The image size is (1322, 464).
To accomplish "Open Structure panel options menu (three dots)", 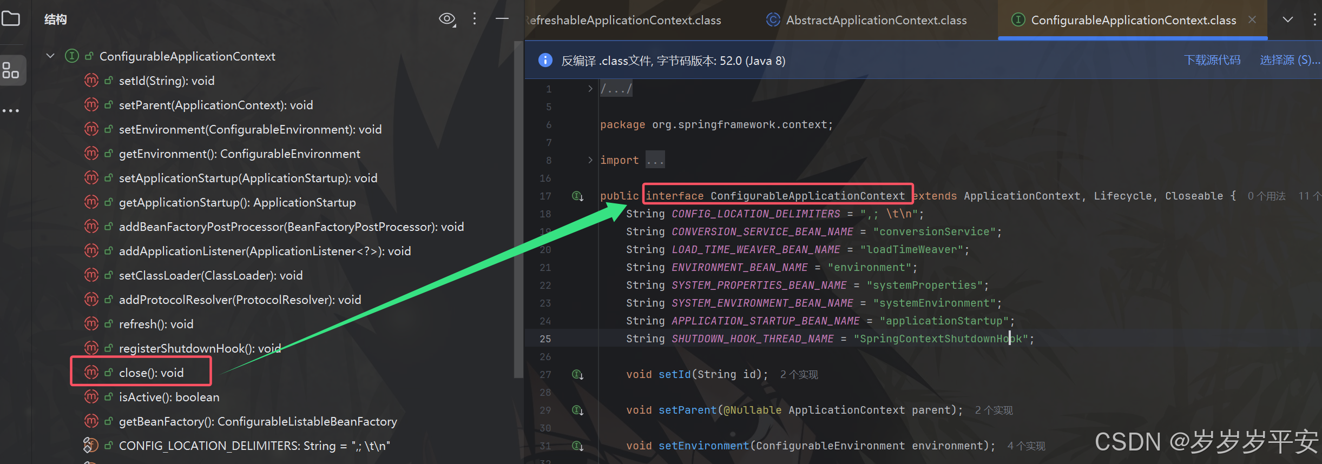I will [x=475, y=19].
